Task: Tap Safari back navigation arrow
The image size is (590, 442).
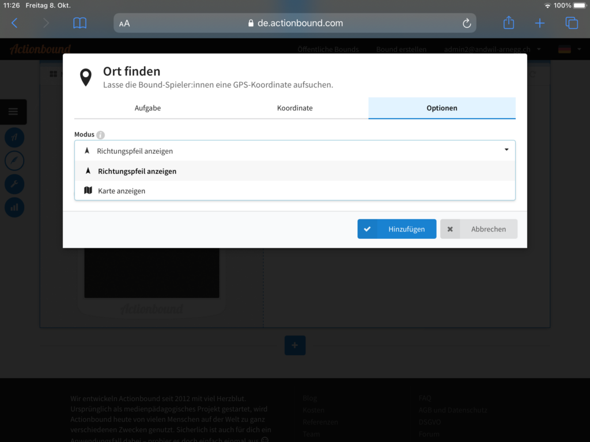Action: tap(15, 23)
